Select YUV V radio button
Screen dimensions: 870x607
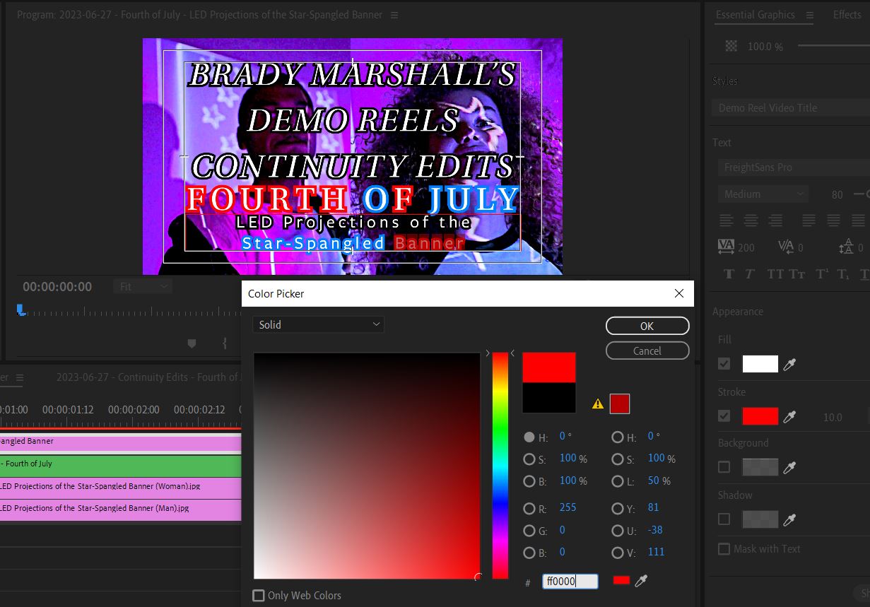[618, 553]
